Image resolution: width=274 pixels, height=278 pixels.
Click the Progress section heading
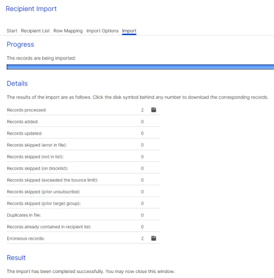pos(21,44)
